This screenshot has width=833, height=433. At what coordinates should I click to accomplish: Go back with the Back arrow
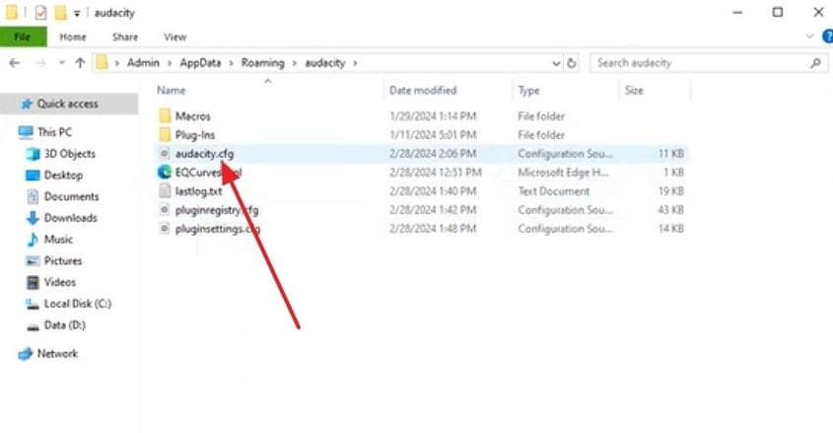[15, 63]
